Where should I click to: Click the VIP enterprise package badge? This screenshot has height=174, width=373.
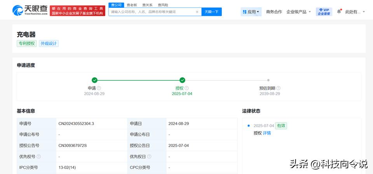pyautogui.click(x=324, y=12)
